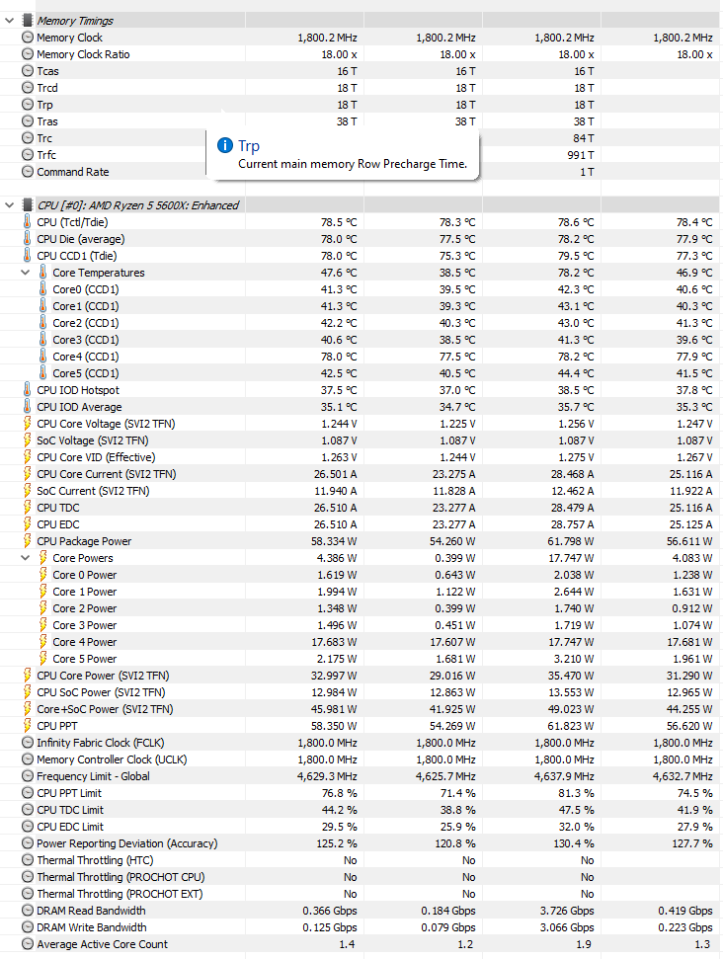Select the Trp sensor row
The image size is (723, 959).
tap(361, 105)
